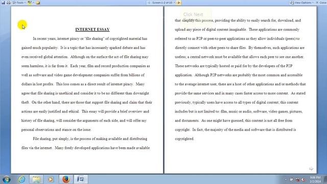The width and height of the screenshot is (327, 184).
Task: Click line starting 'application. Although P2P networks'
Action: 239,75
